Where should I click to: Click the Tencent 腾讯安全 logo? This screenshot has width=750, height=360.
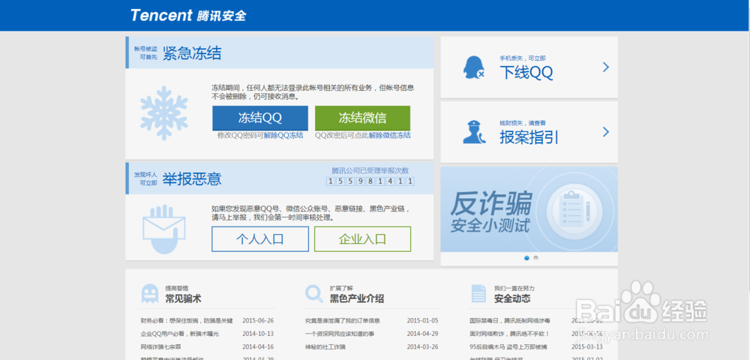[188, 15]
